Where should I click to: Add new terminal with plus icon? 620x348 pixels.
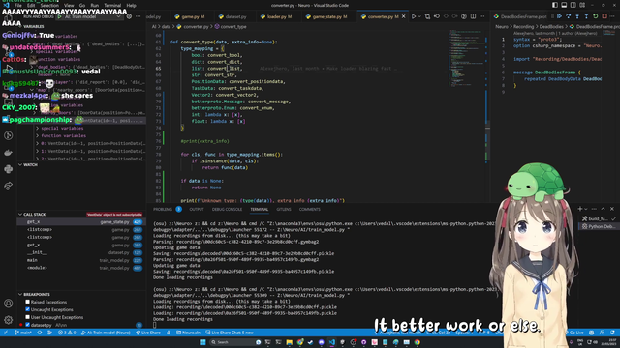click(579, 209)
